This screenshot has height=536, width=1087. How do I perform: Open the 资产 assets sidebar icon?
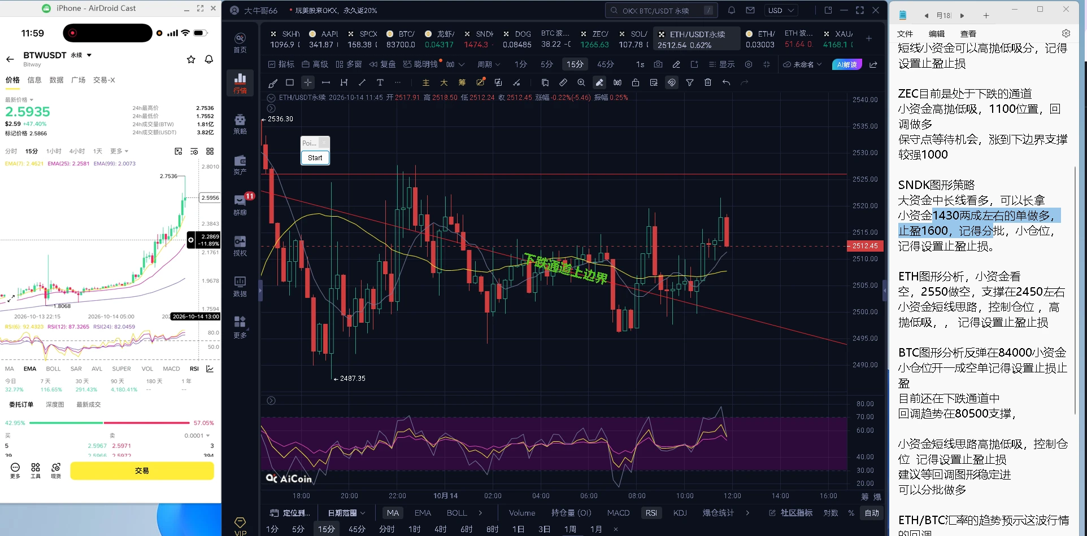pos(240,164)
